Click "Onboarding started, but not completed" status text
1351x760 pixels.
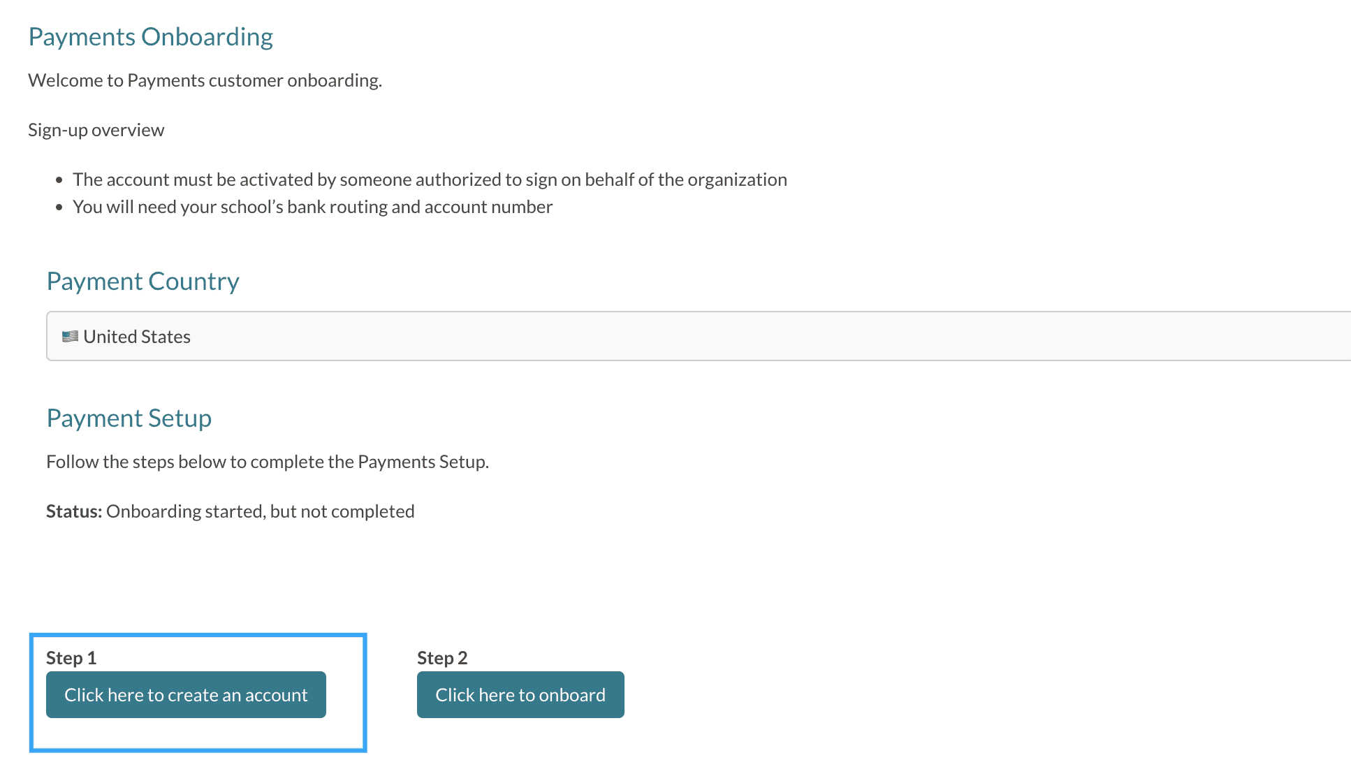(x=260, y=511)
